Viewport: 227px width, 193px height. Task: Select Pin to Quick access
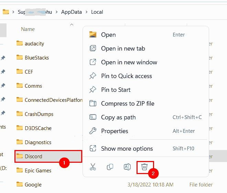pos(126,76)
